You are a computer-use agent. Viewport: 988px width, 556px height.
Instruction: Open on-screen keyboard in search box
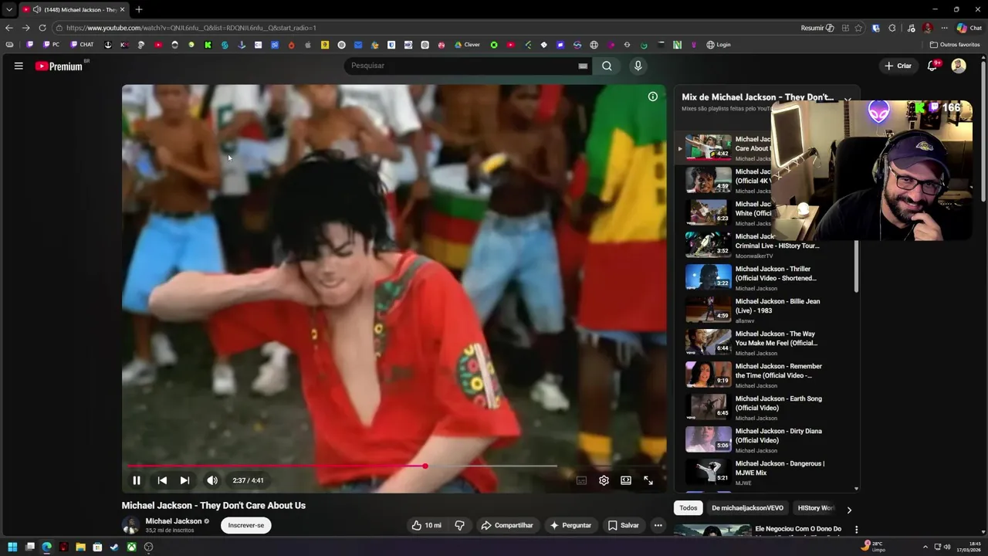[x=583, y=66]
